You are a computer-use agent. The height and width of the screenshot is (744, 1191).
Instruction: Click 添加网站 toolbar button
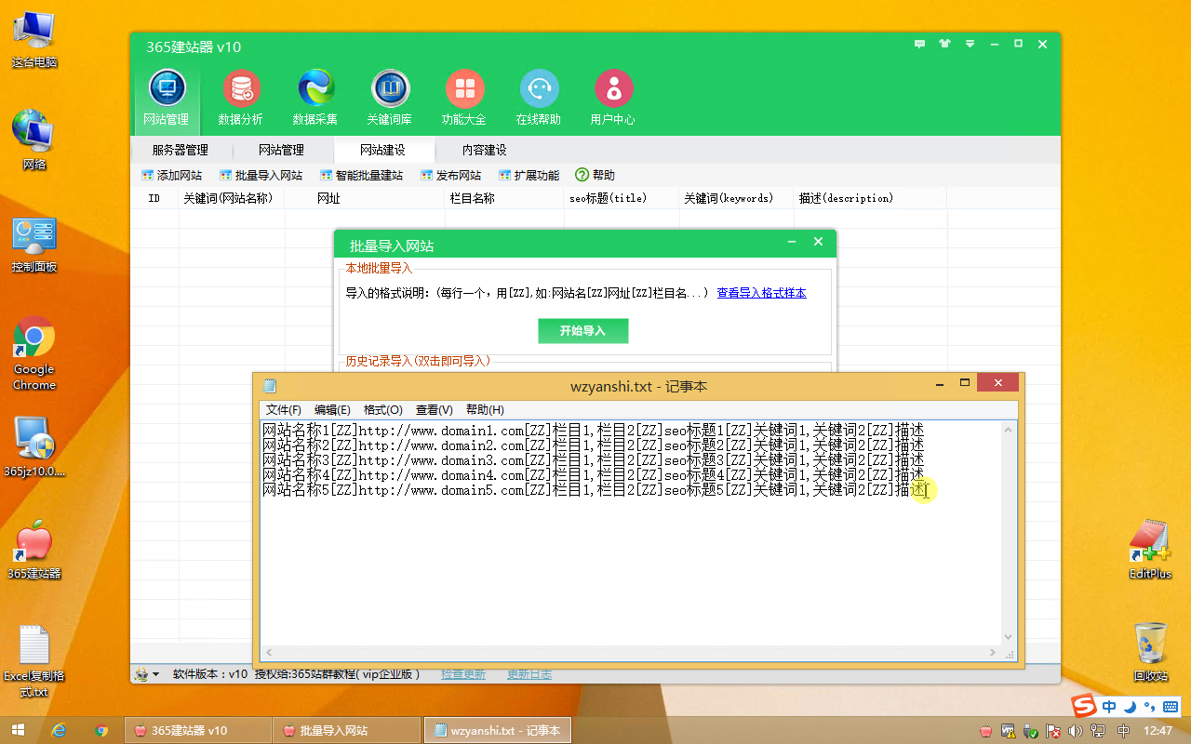171,175
